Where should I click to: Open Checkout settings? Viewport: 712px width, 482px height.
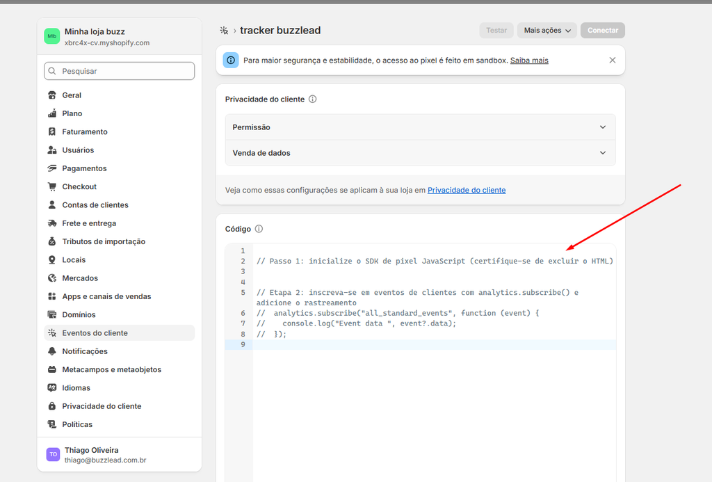(x=119, y=186)
